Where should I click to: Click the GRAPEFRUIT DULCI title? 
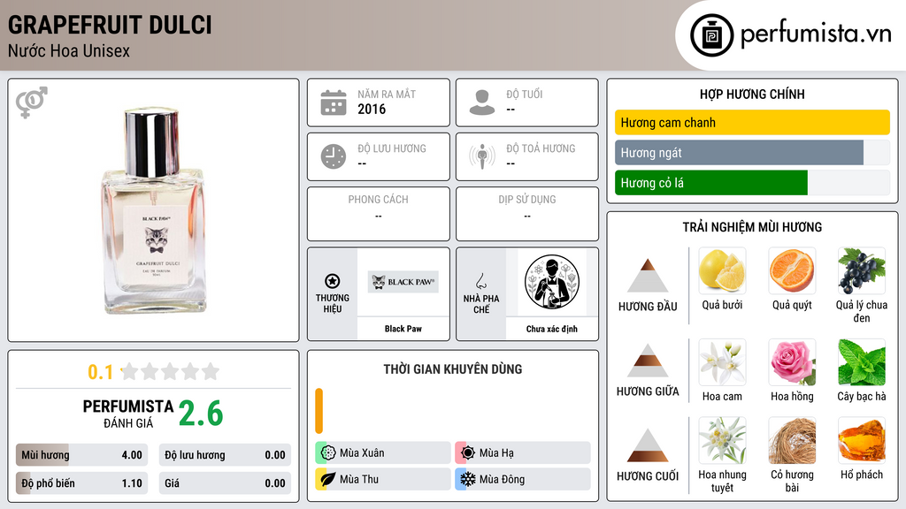pos(110,25)
